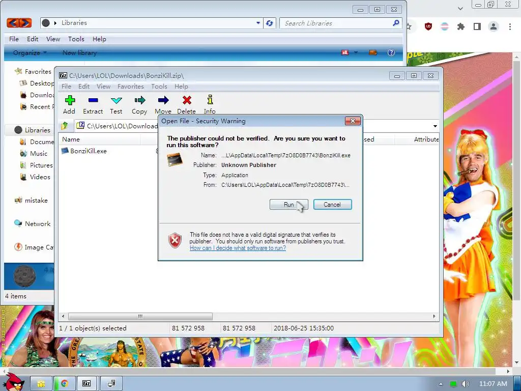
Task: Click the Delete icon in 7-Zip toolbar
Action: click(x=187, y=100)
